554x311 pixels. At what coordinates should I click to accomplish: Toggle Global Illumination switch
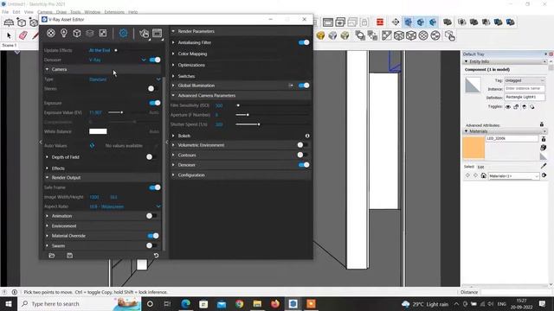point(304,86)
